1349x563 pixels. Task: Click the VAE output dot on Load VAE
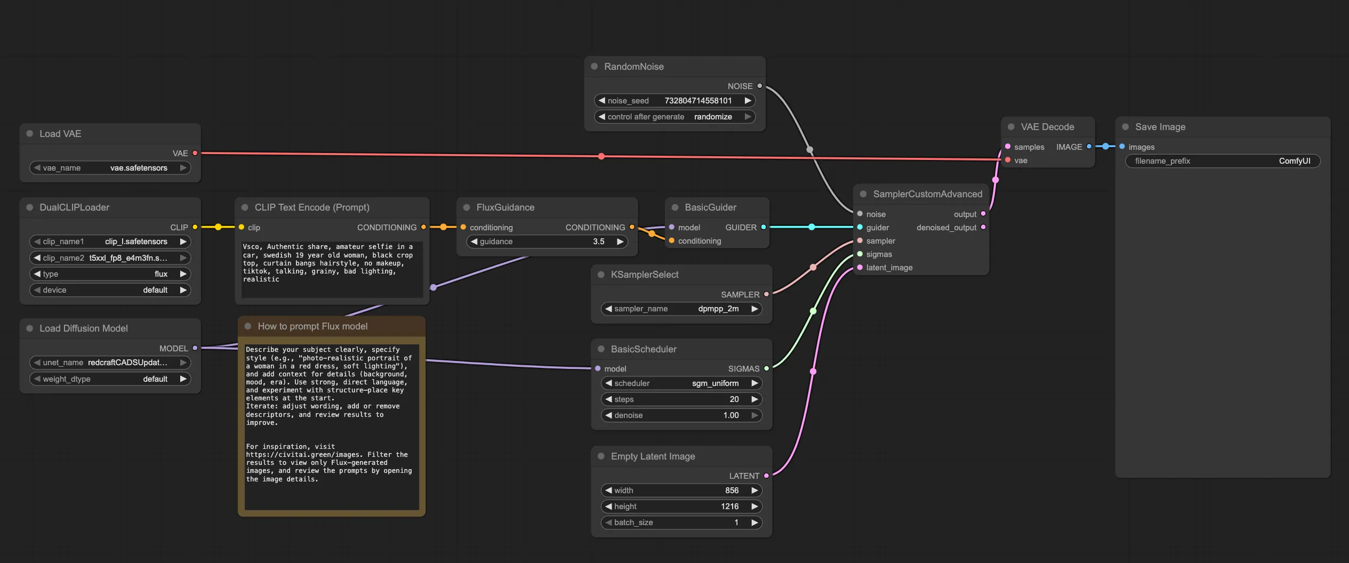(x=195, y=153)
